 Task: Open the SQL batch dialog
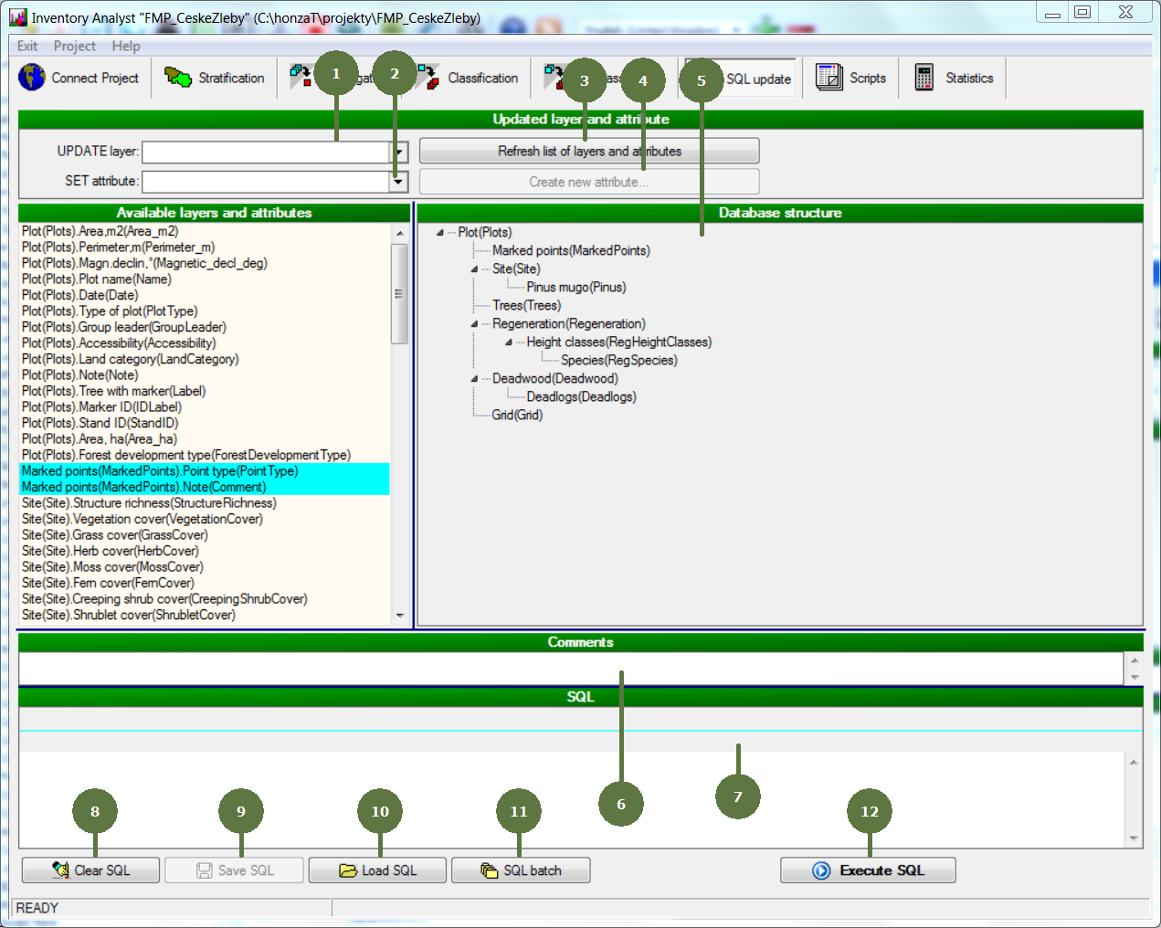point(521,870)
